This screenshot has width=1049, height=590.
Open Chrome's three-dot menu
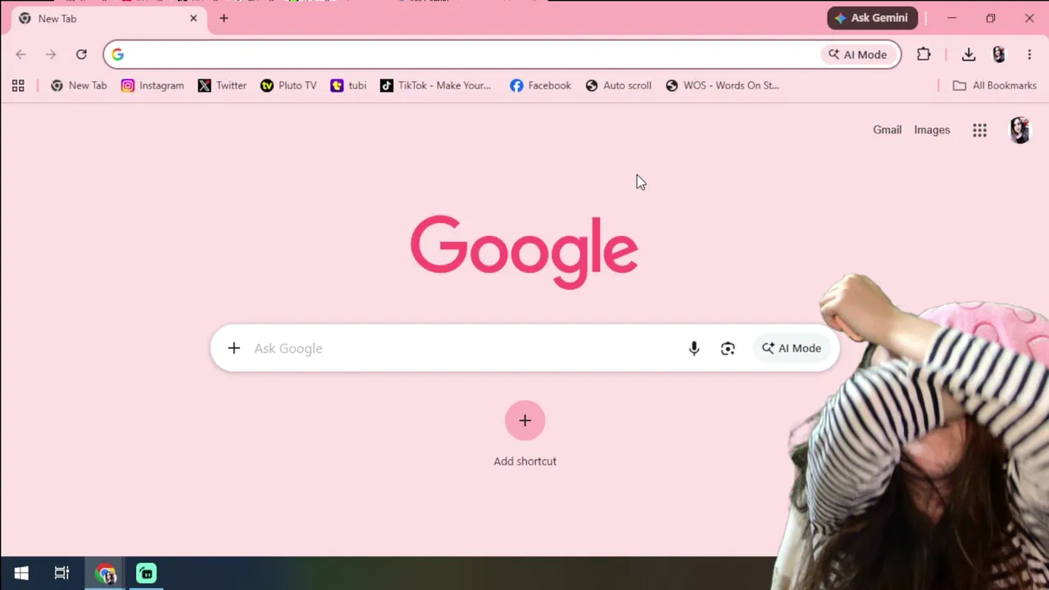tap(1029, 55)
